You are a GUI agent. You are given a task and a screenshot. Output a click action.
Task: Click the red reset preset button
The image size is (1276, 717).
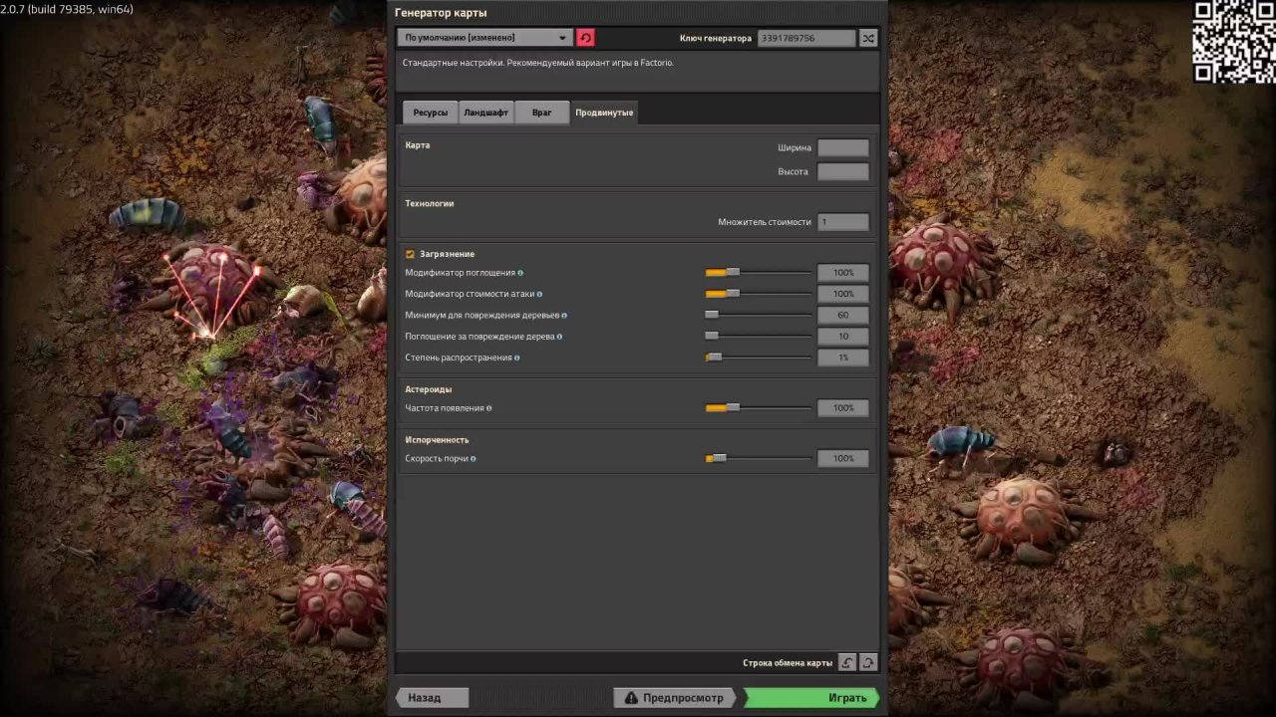click(585, 38)
